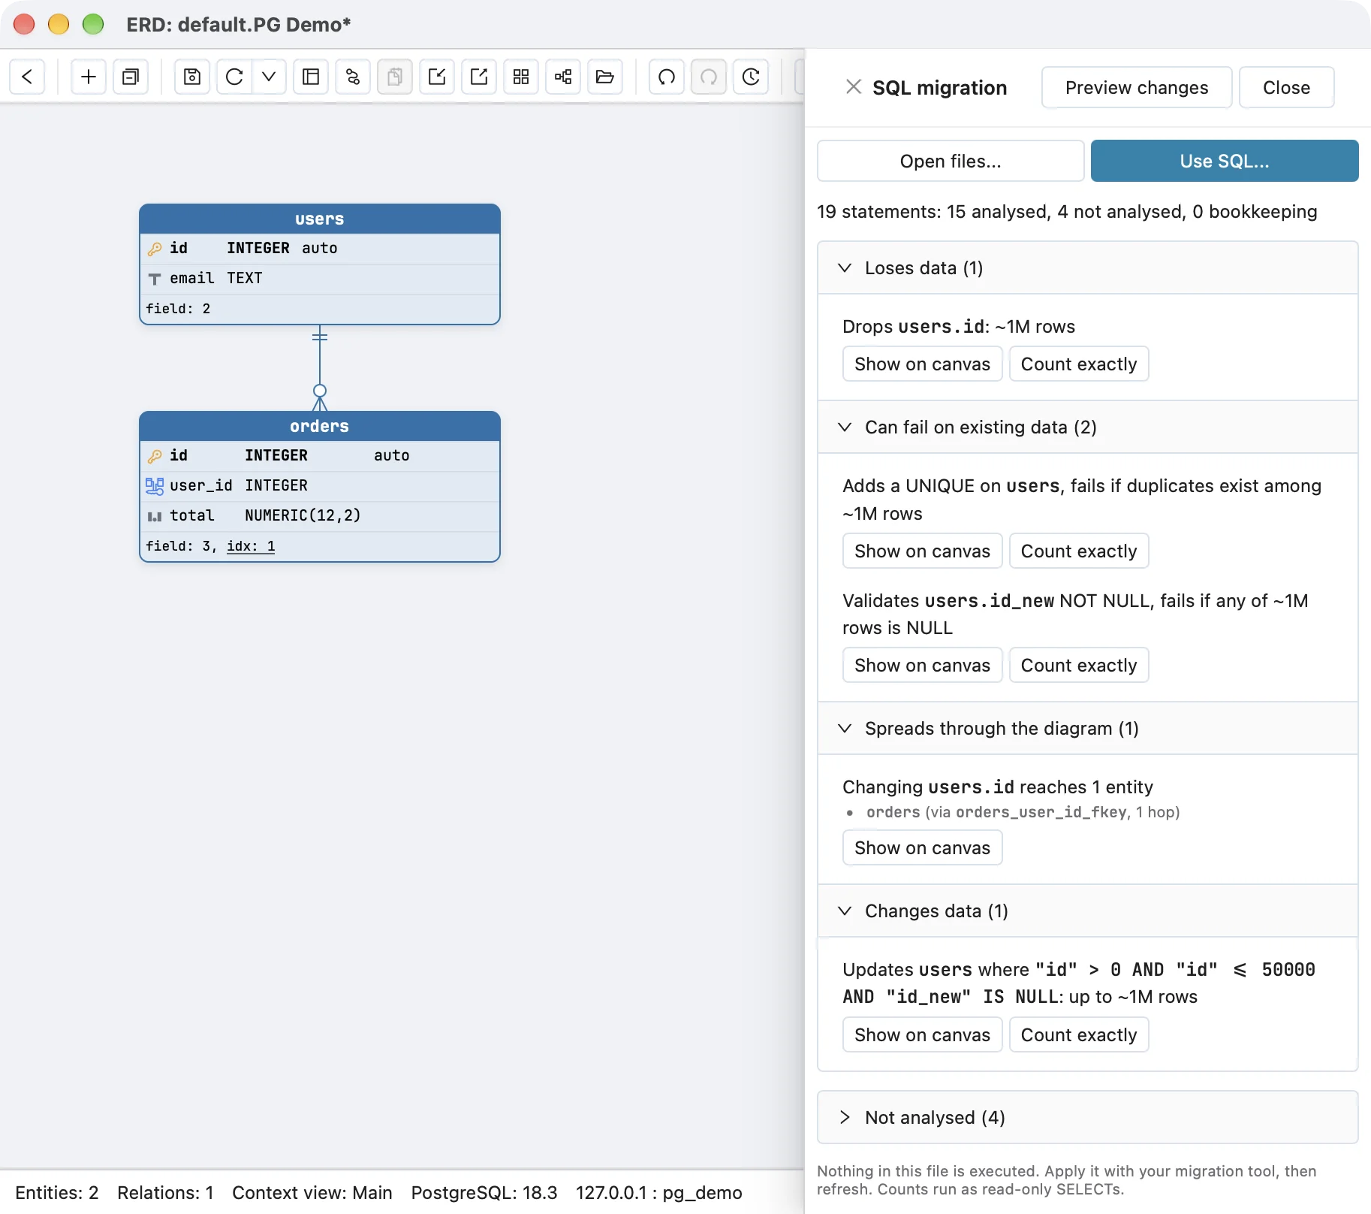This screenshot has width=1371, height=1214.
Task: Click the open folder toolbar icon
Action: pos(605,77)
